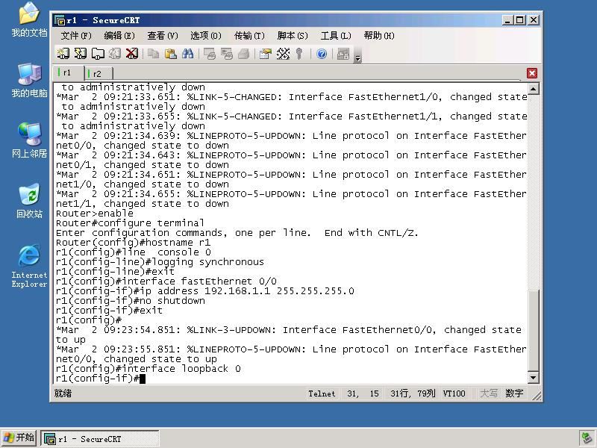This screenshot has height=448, width=597.
Task: Click the SecureCRT title bar icon
Action: (x=60, y=20)
